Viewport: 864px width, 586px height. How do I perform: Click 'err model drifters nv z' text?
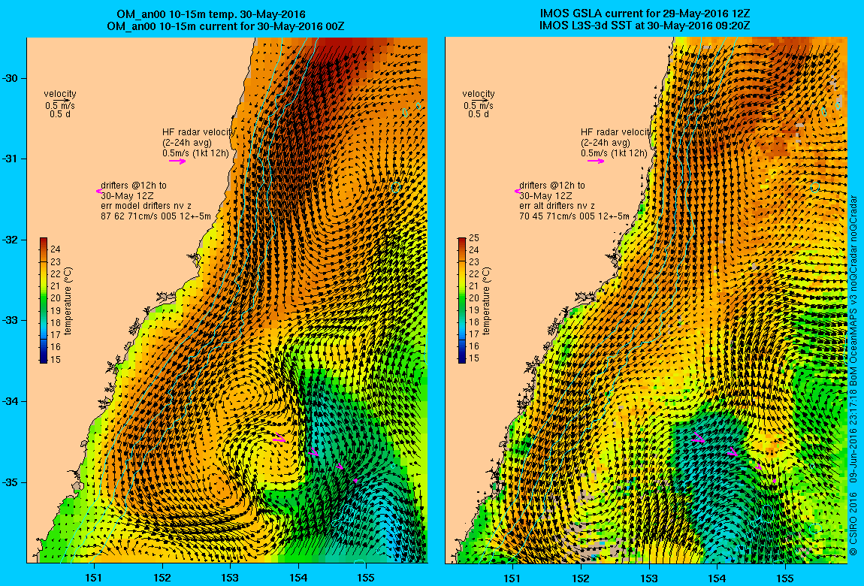pos(146,205)
